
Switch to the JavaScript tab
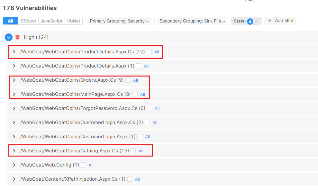click(51, 21)
